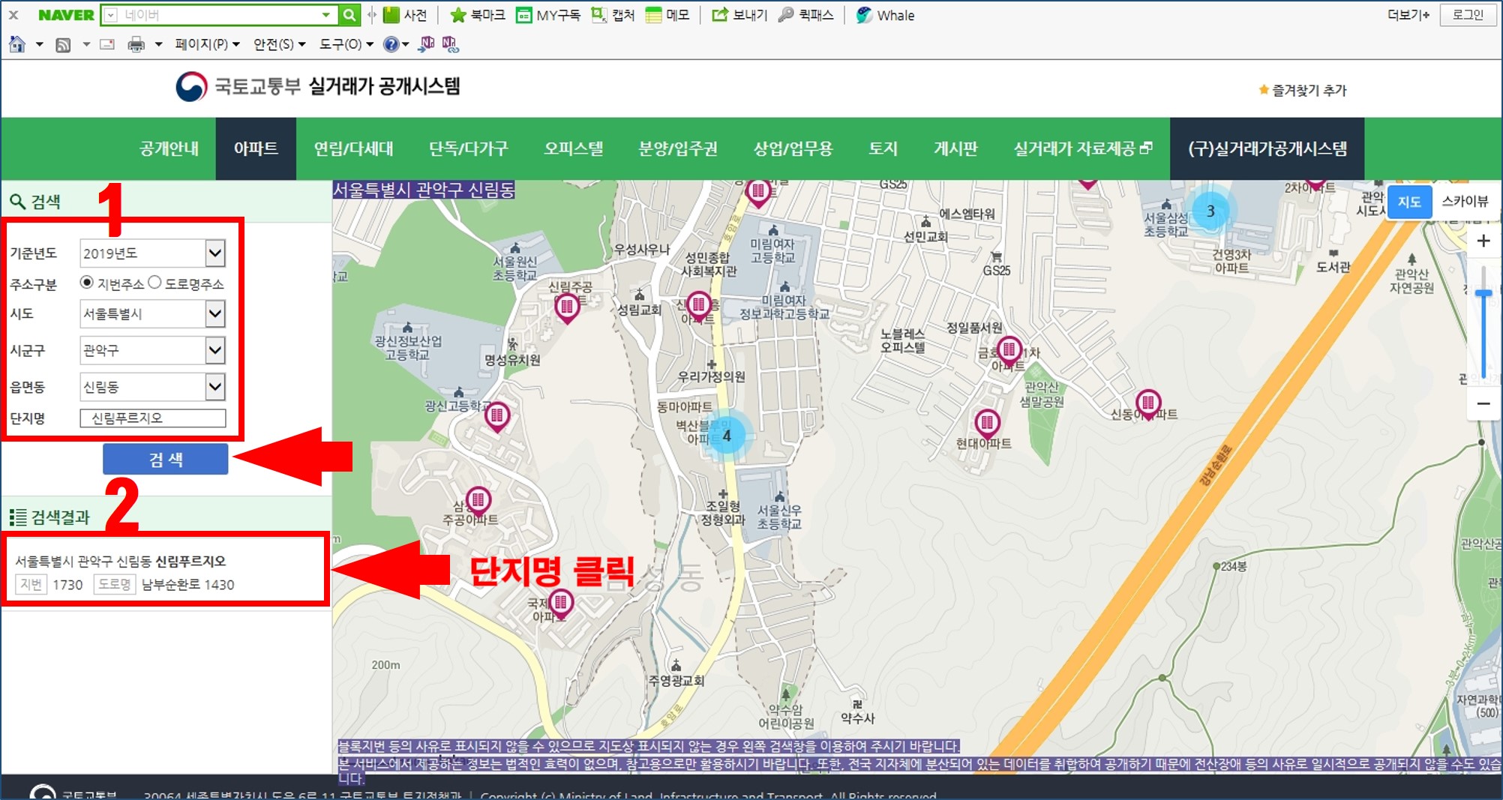The height and width of the screenshot is (800, 1503).
Task: Click the 더보기+ toolbar link
Action: click(1408, 15)
